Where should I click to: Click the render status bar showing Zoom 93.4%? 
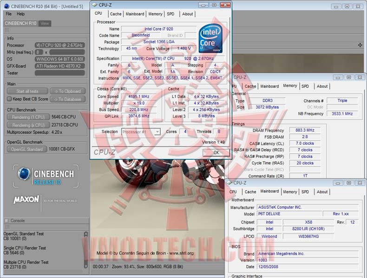coord(157,266)
